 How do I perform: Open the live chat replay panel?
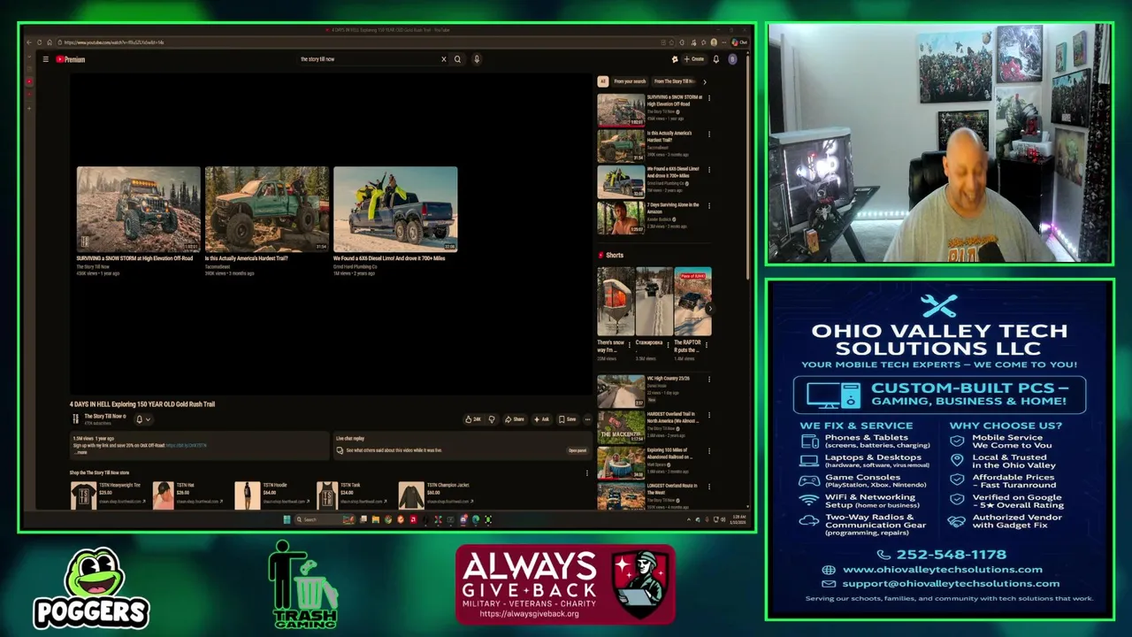(577, 450)
